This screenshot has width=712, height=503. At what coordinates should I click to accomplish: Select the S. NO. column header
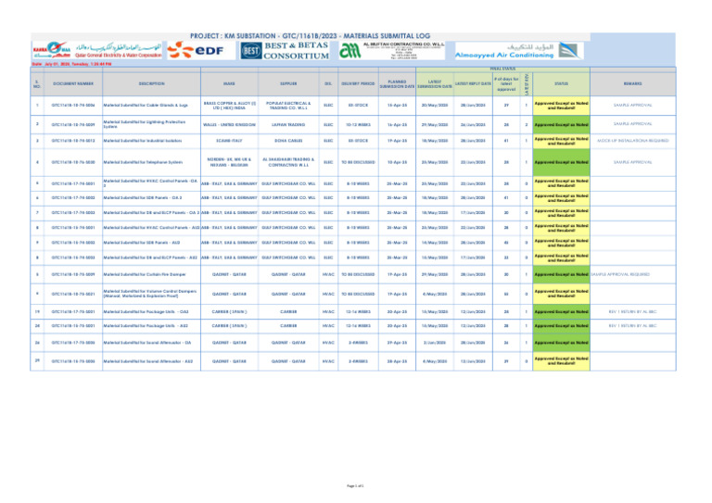click(x=37, y=84)
